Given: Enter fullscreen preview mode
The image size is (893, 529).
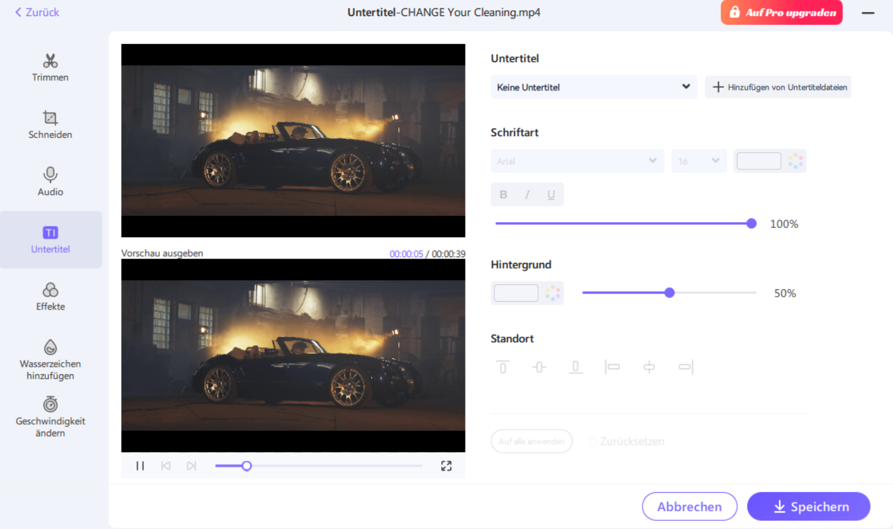Looking at the screenshot, I should click(x=446, y=466).
